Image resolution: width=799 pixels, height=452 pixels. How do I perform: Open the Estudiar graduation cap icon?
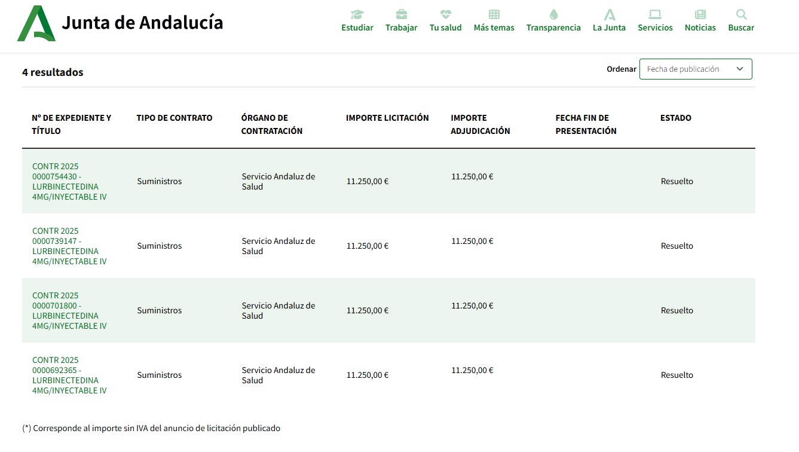[x=357, y=14]
